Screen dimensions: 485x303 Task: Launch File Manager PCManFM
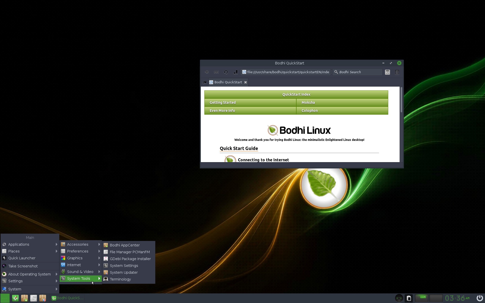(x=129, y=252)
